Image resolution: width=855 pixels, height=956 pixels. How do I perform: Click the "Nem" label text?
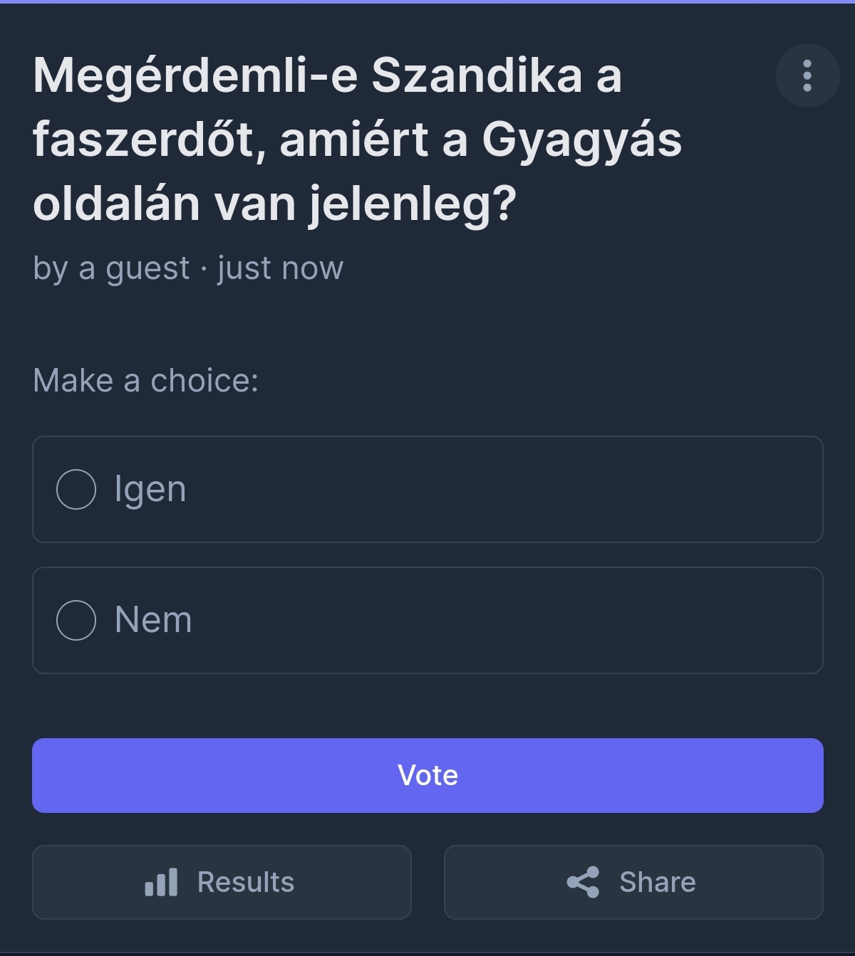point(153,620)
